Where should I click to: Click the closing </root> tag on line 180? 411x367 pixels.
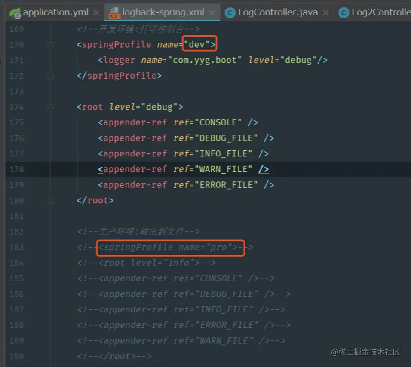95,200
